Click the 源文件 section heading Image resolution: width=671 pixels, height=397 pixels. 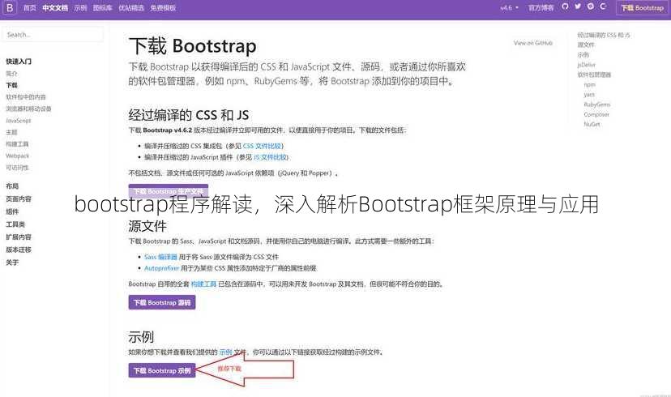pos(147,226)
